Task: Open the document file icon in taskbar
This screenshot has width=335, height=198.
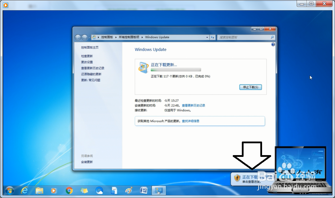Action: coord(114,190)
